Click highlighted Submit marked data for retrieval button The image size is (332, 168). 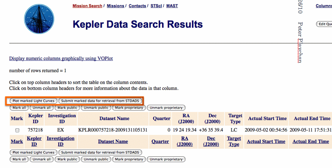[100, 101]
